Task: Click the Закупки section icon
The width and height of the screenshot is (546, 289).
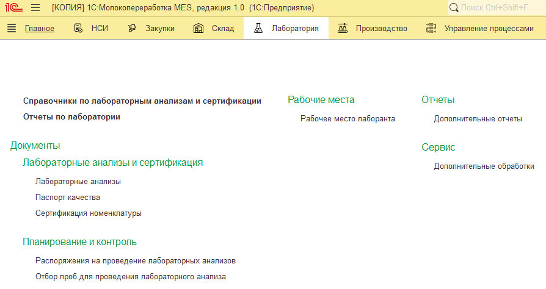Action: 132,28
